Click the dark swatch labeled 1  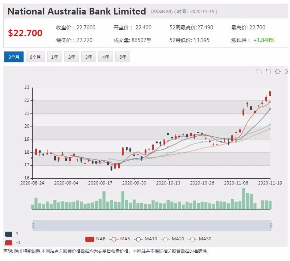click(9, 234)
